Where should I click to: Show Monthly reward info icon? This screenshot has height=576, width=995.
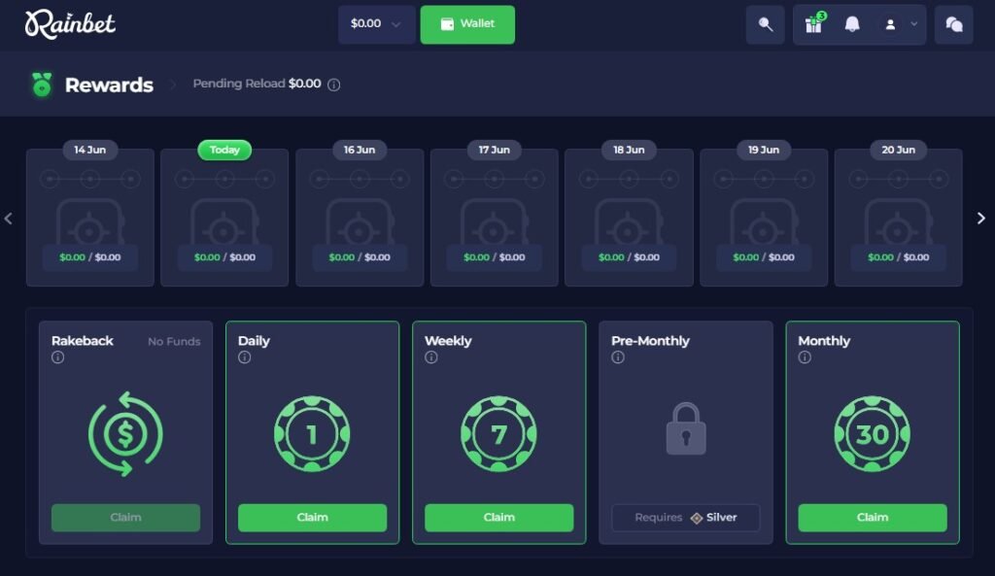pyautogui.click(x=805, y=357)
